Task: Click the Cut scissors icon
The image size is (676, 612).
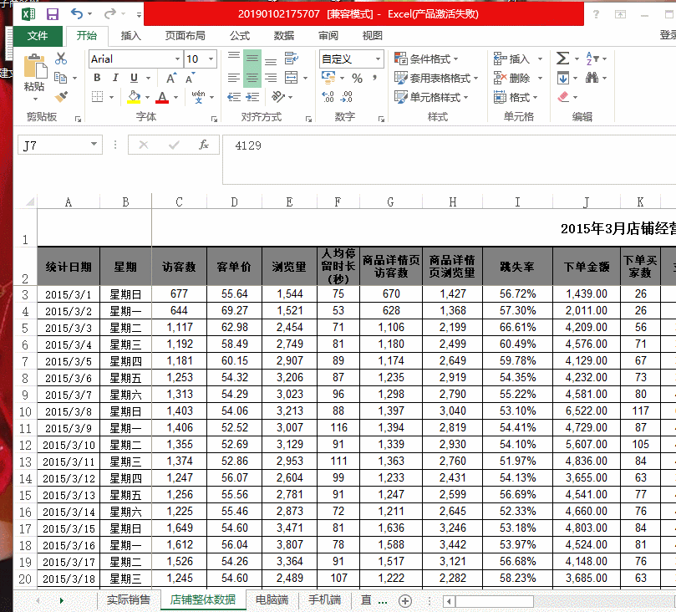Action: click(x=61, y=59)
